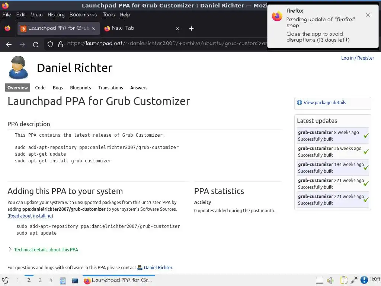381x286 pixels.
Task: Click the Firefox taskbar window button
Action: tap(118, 280)
